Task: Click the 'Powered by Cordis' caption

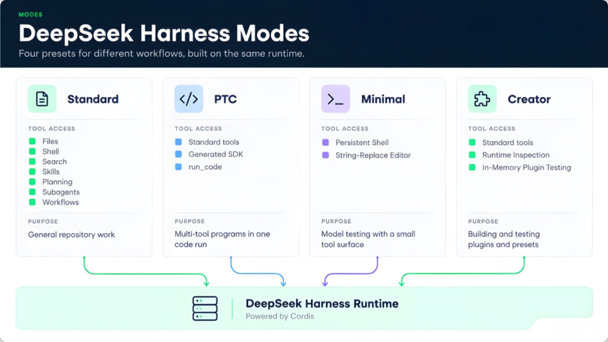Action: tap(280, 316)
